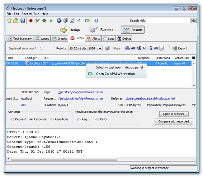This screenshot has height=177, width=203.
Task: Save the project with floppy icon
Action: tap(23, 20)
